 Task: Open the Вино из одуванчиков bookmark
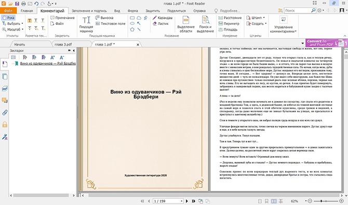(48, 63)
